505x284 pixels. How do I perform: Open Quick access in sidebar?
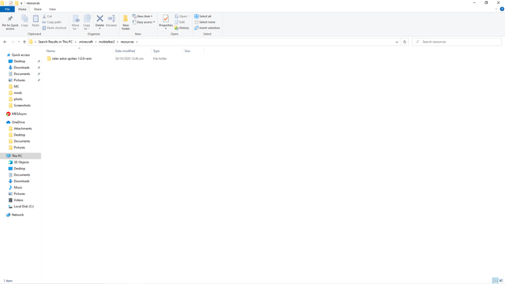[21, 55]
